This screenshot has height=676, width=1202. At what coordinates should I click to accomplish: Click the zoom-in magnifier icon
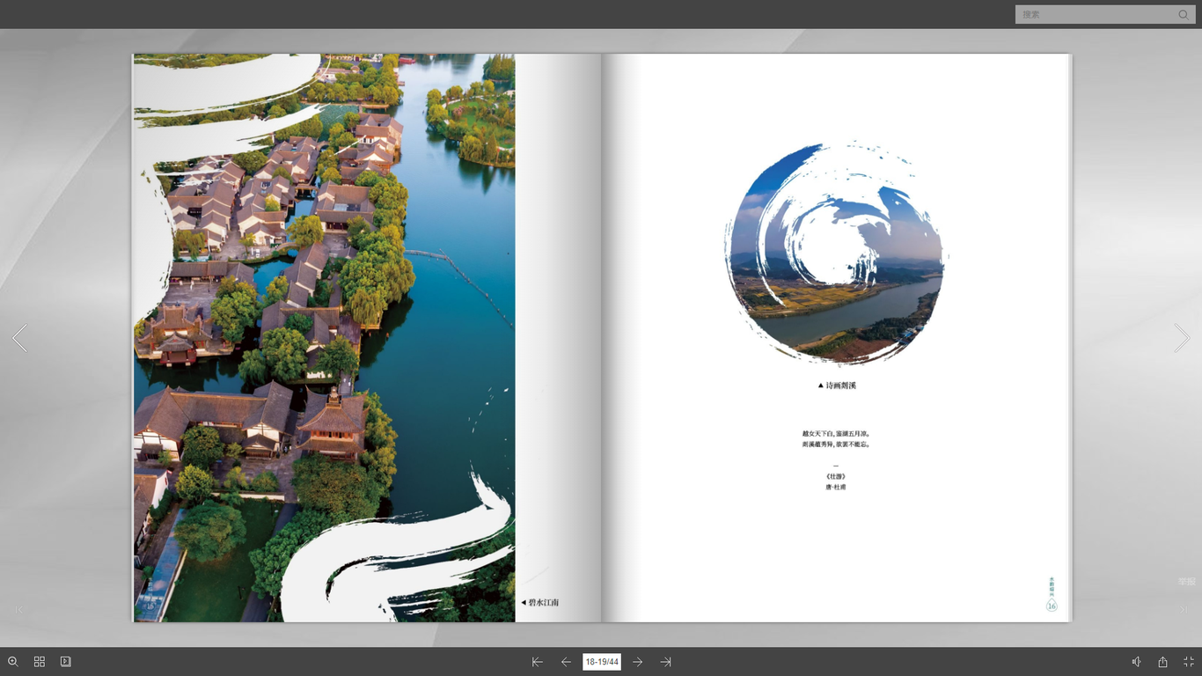tap(13, 661)
